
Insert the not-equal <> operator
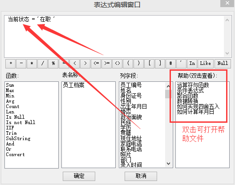pos(117,64)
